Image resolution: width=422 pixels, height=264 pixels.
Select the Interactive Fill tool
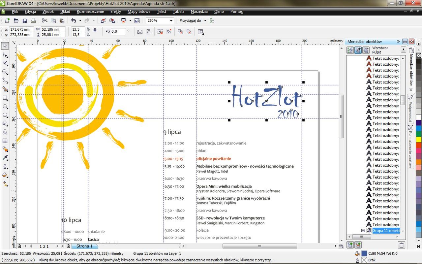pos(5,183)
